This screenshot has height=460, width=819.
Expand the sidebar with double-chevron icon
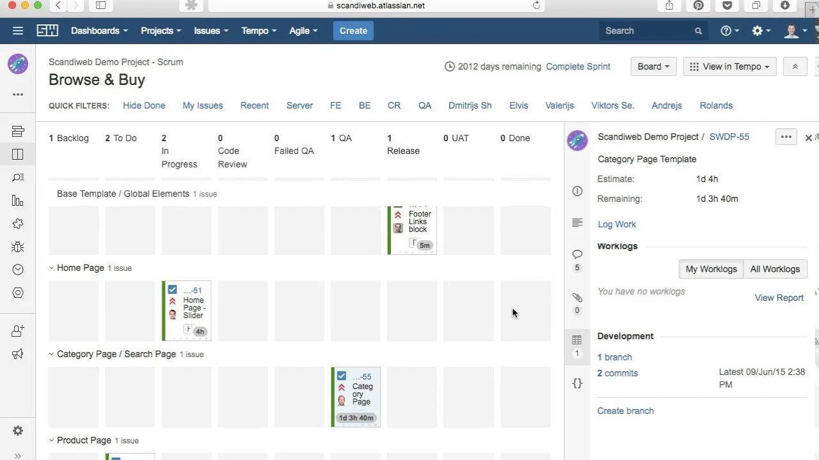(18, 456)
